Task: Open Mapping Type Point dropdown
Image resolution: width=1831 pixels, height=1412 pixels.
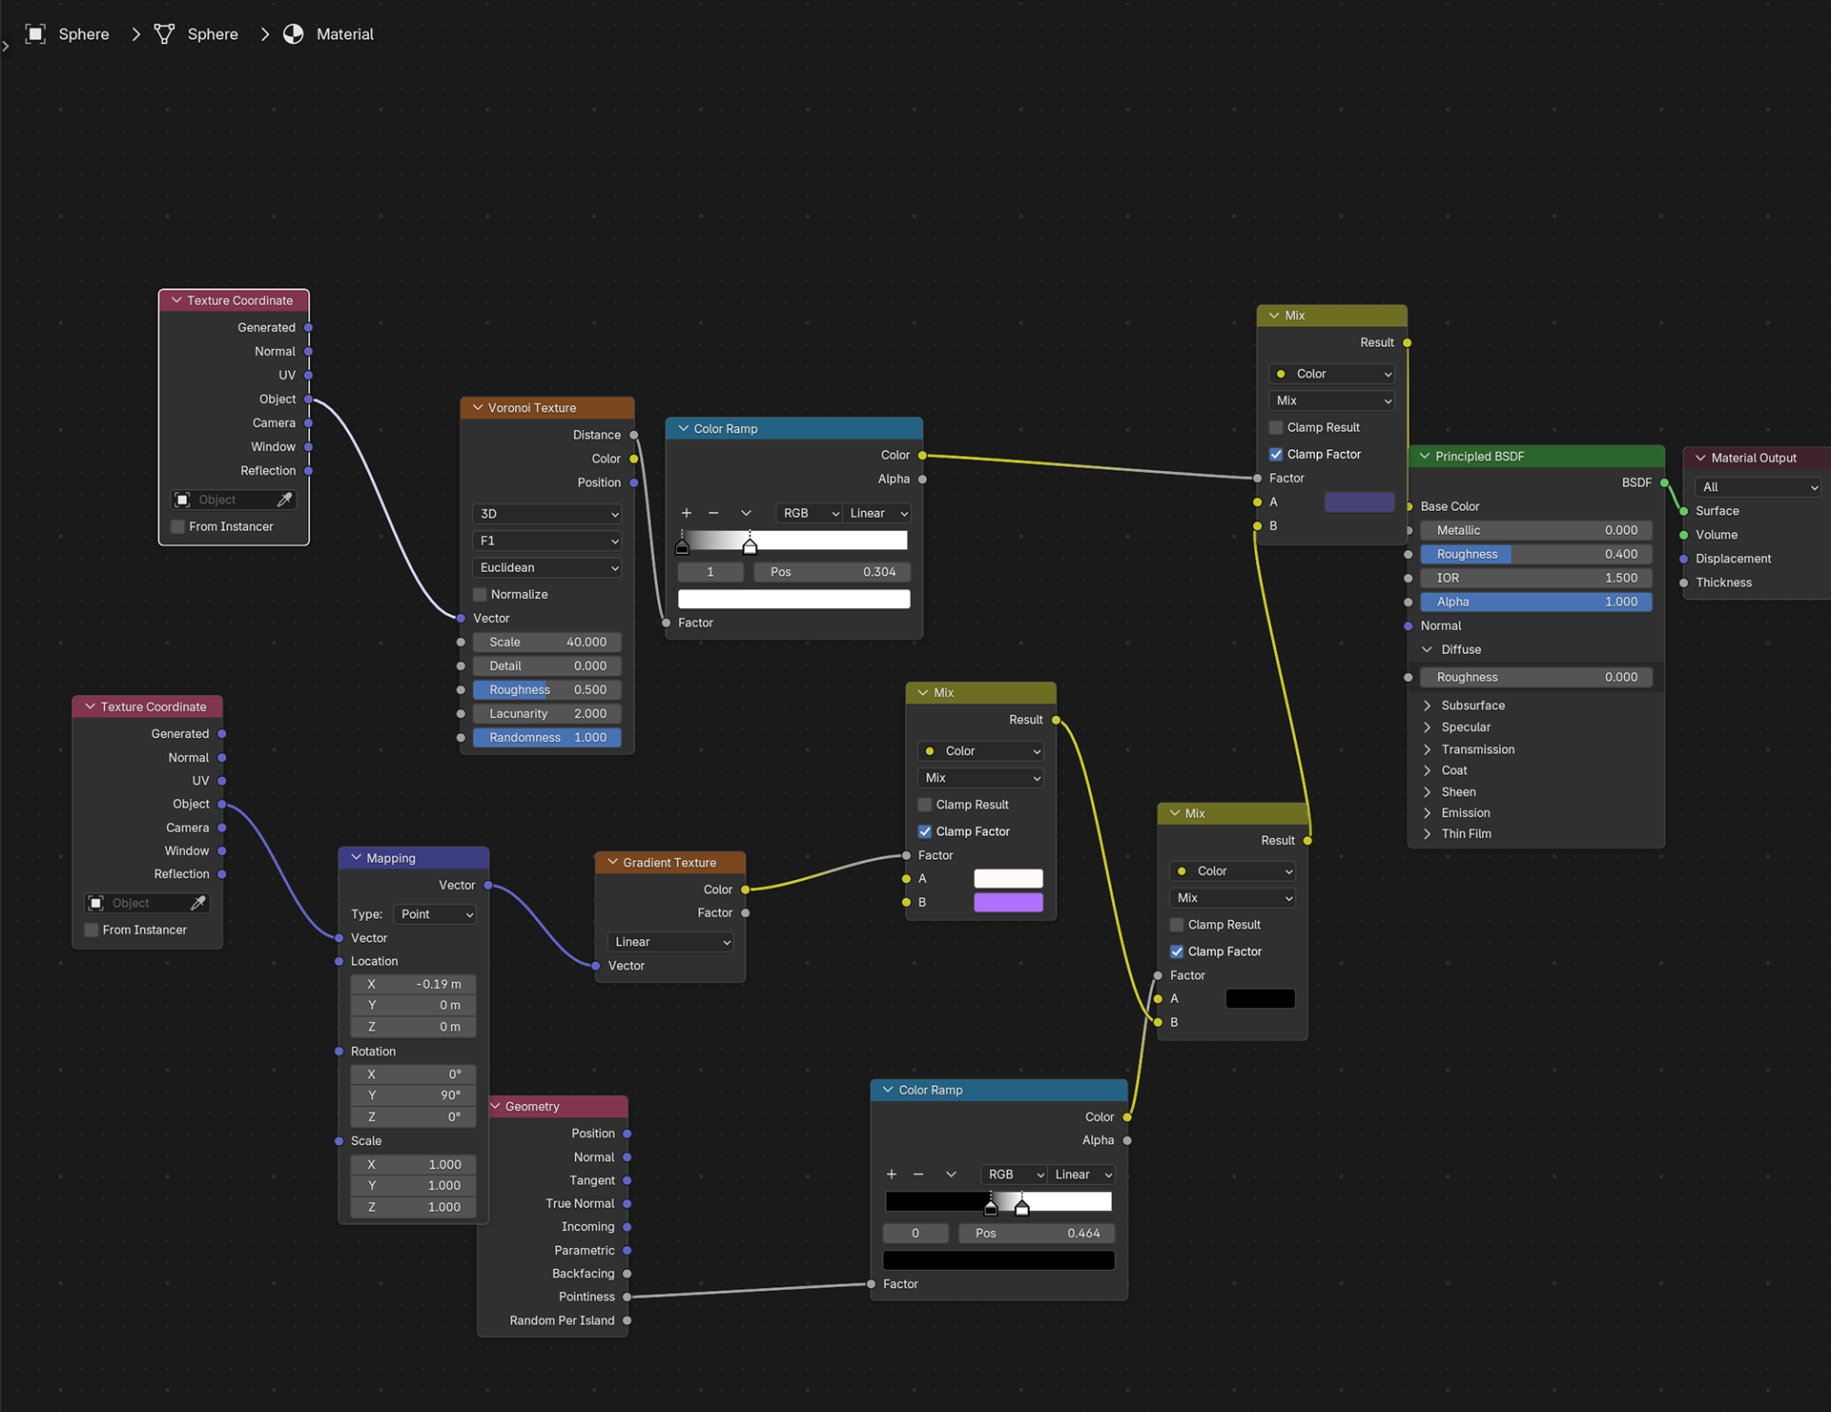Action: pyautogui.click(x=435, y=914)
